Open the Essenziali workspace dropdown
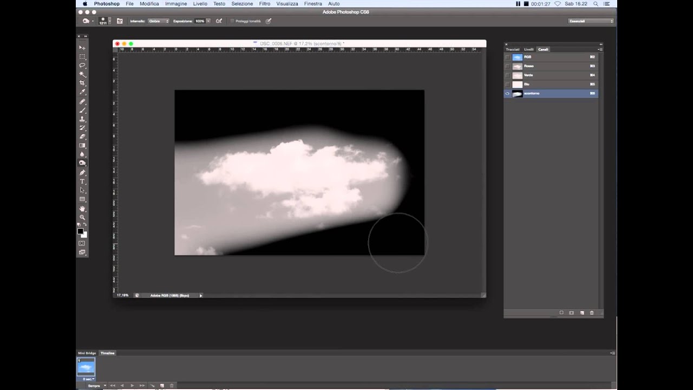Image resolution: width=693 pixels, height=390 pixels. click(x=591, y=21)
